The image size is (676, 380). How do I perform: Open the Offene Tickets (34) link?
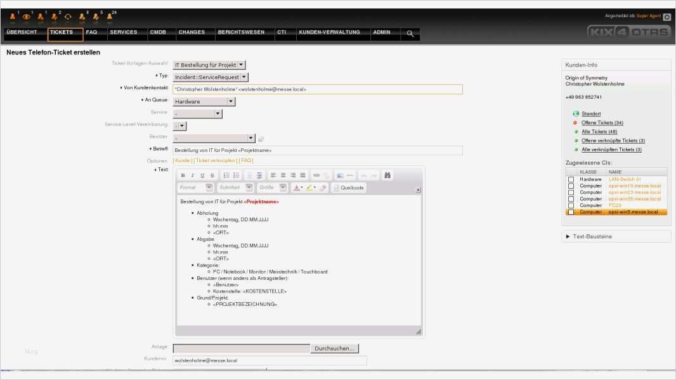602,123
